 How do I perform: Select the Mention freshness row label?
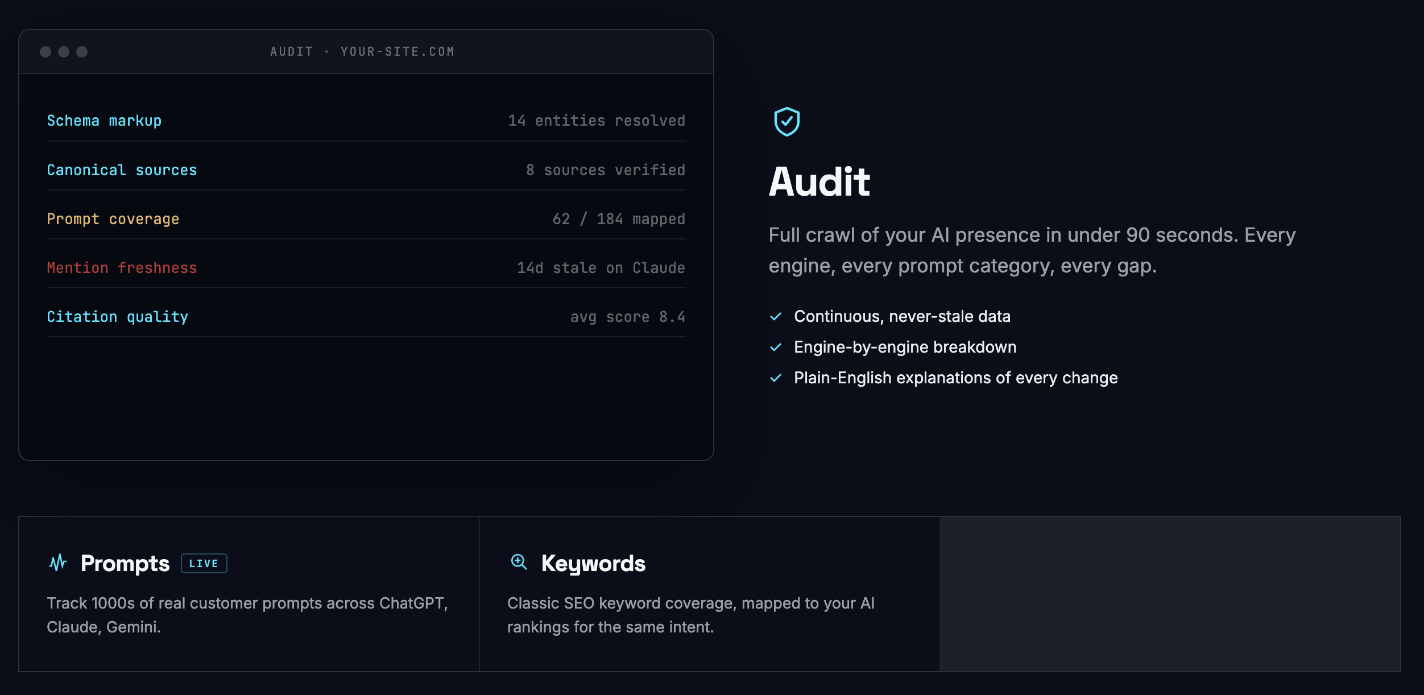click(x=122, y=268)
